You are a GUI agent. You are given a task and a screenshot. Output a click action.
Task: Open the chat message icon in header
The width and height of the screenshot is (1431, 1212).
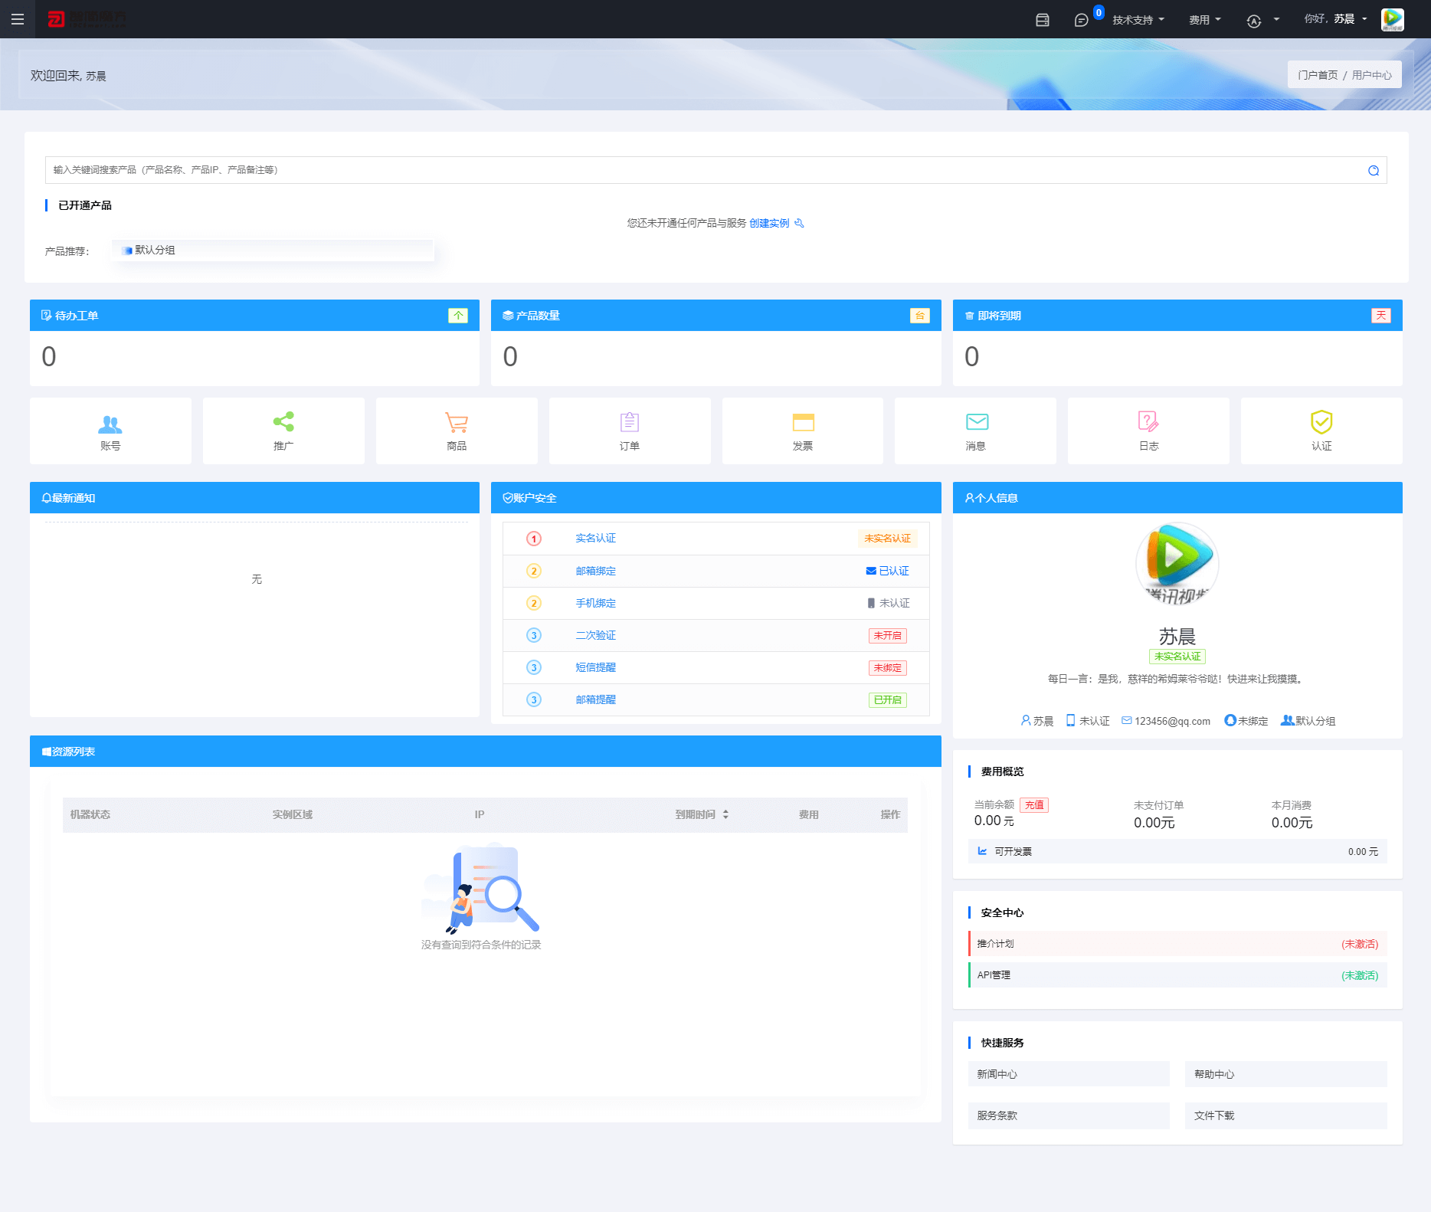pyautogui.click(x=1081, y=20)
